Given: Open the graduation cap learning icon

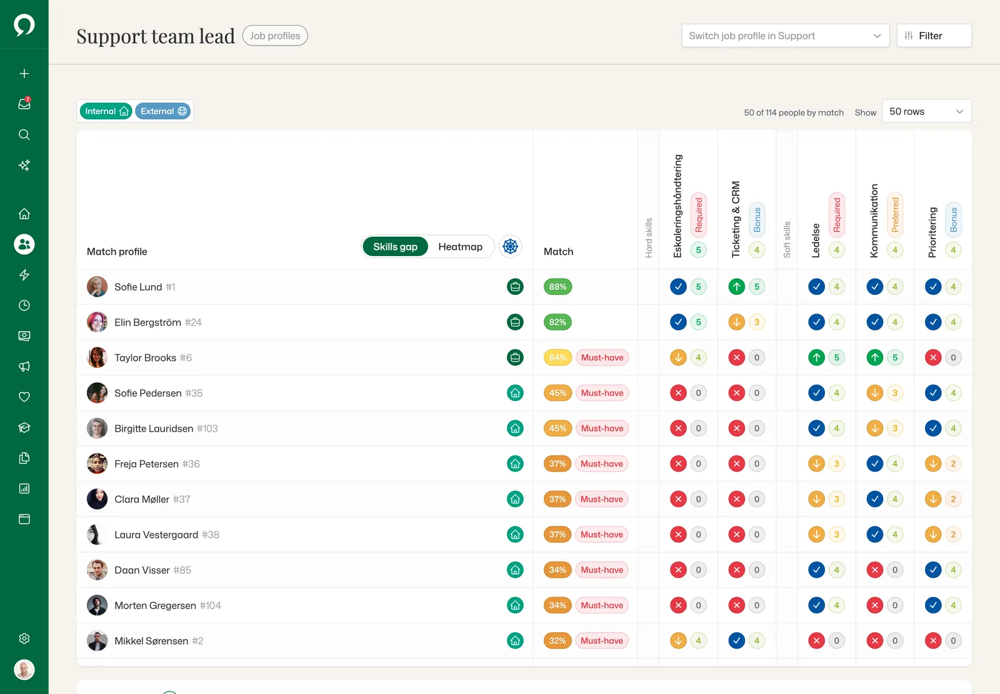Looking at the screenshot, I should point(24,427).
